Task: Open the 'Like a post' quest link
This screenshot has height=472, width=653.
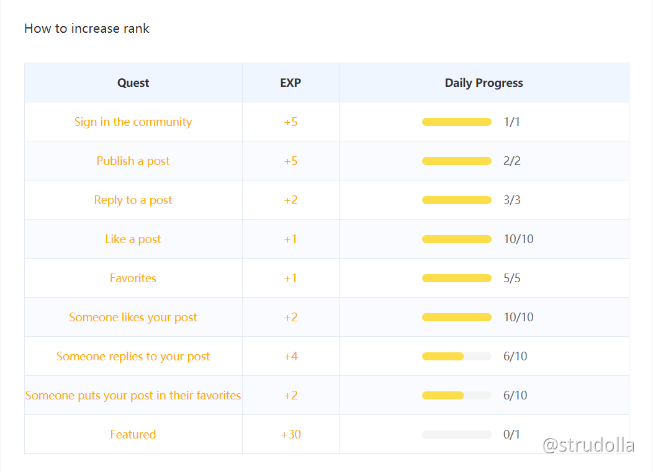Action: (x=133, y=239)
